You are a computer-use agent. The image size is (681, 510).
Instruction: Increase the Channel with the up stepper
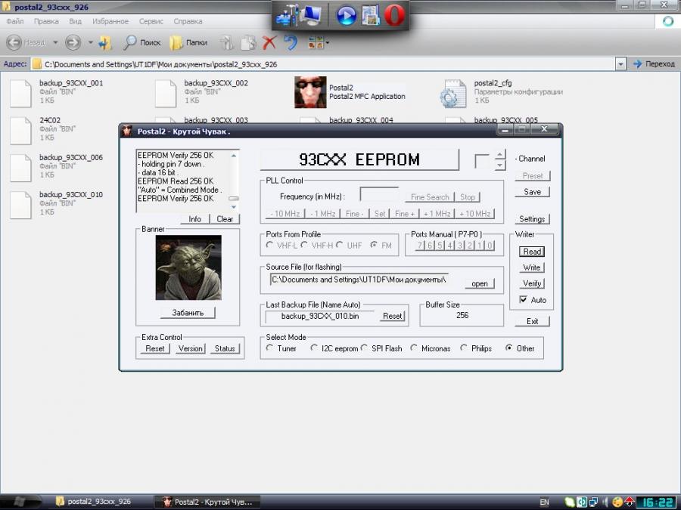click(x=500, y=154)
